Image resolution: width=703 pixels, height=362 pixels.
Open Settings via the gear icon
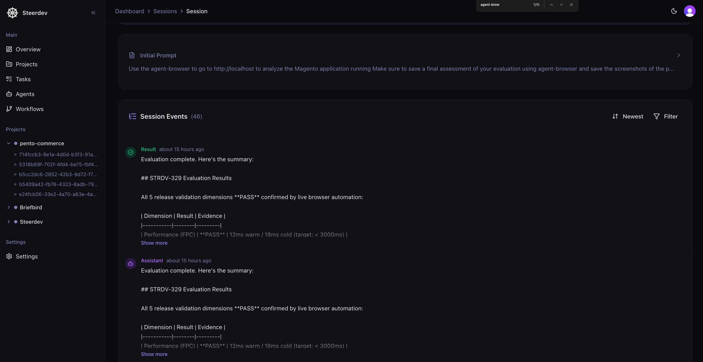point(9,256)
